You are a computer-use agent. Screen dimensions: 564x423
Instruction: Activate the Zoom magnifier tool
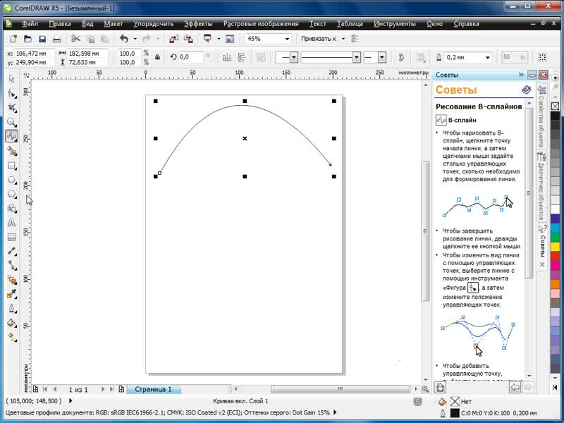11,122
